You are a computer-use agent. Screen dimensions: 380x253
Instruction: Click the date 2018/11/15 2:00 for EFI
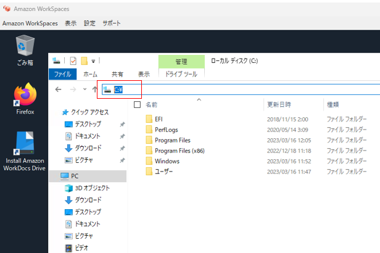pyautogui.click(x=287, y=119)
